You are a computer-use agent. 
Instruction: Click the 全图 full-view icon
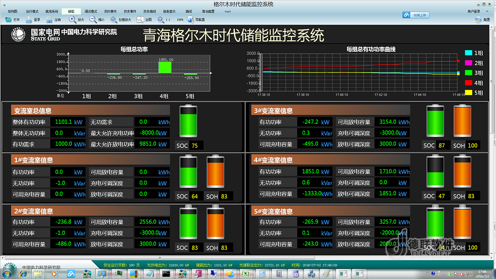tap(140, 19)
